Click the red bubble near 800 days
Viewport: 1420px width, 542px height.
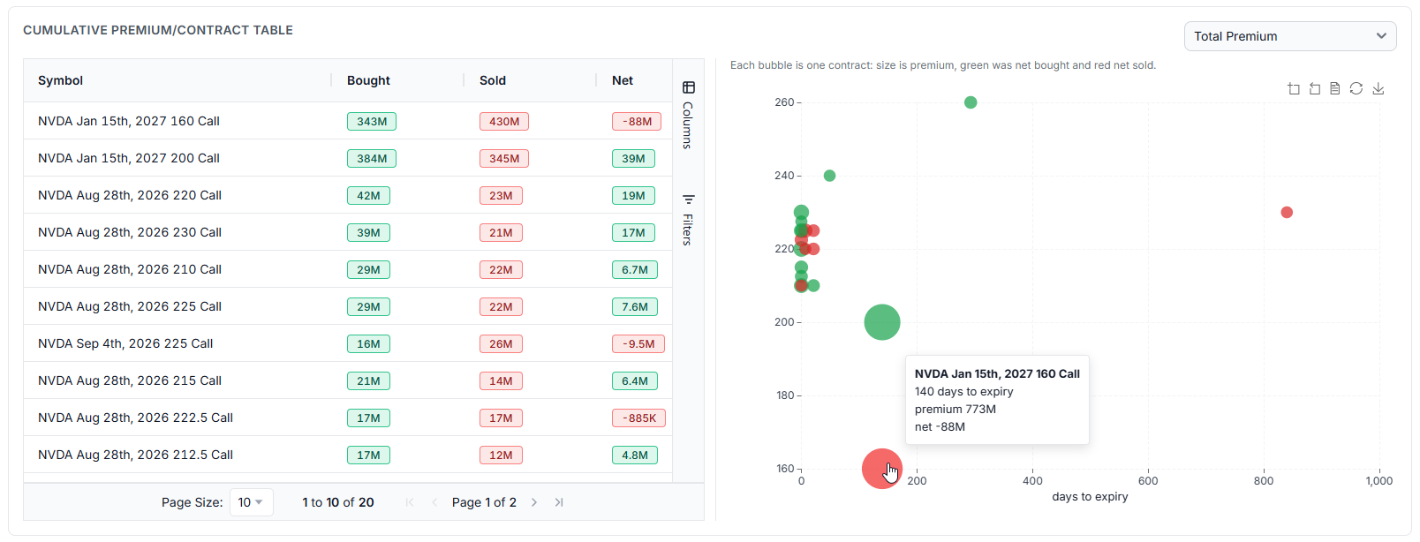coord(1287,212)
